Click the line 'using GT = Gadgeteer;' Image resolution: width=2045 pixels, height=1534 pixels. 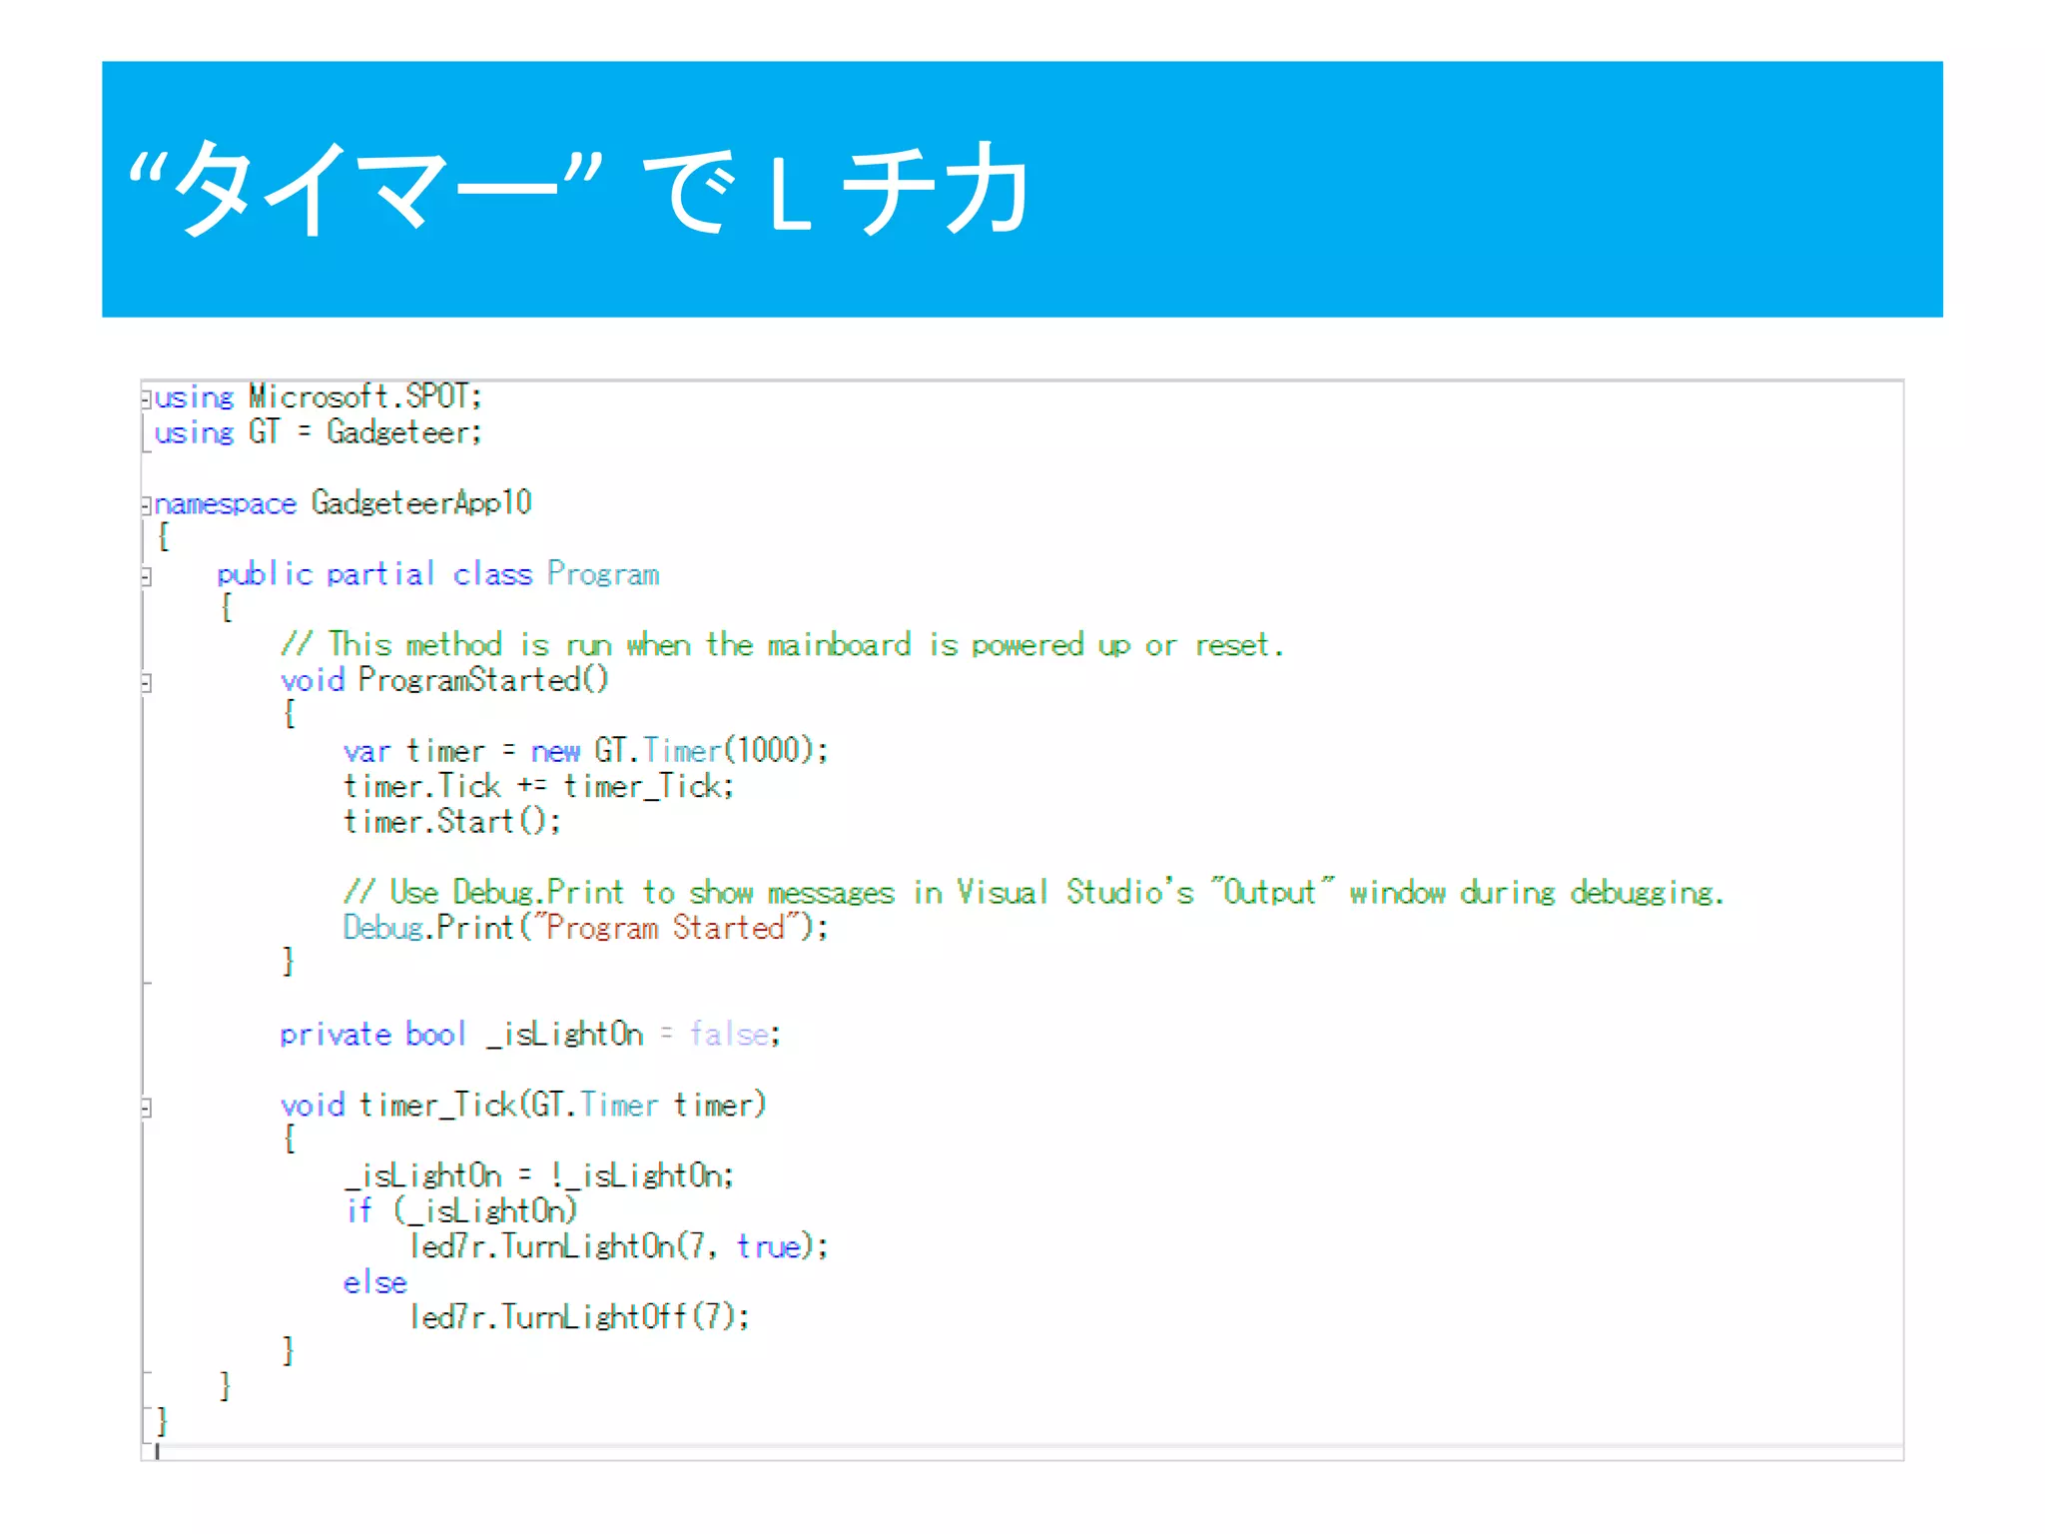pyautogui.click(x=319, y=432)
